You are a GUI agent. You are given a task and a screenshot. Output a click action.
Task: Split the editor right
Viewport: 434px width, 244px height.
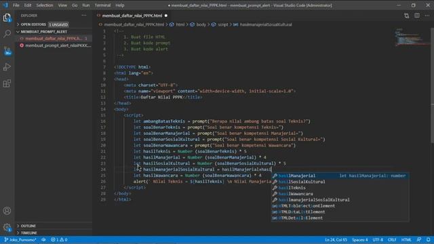pos(417,16)
